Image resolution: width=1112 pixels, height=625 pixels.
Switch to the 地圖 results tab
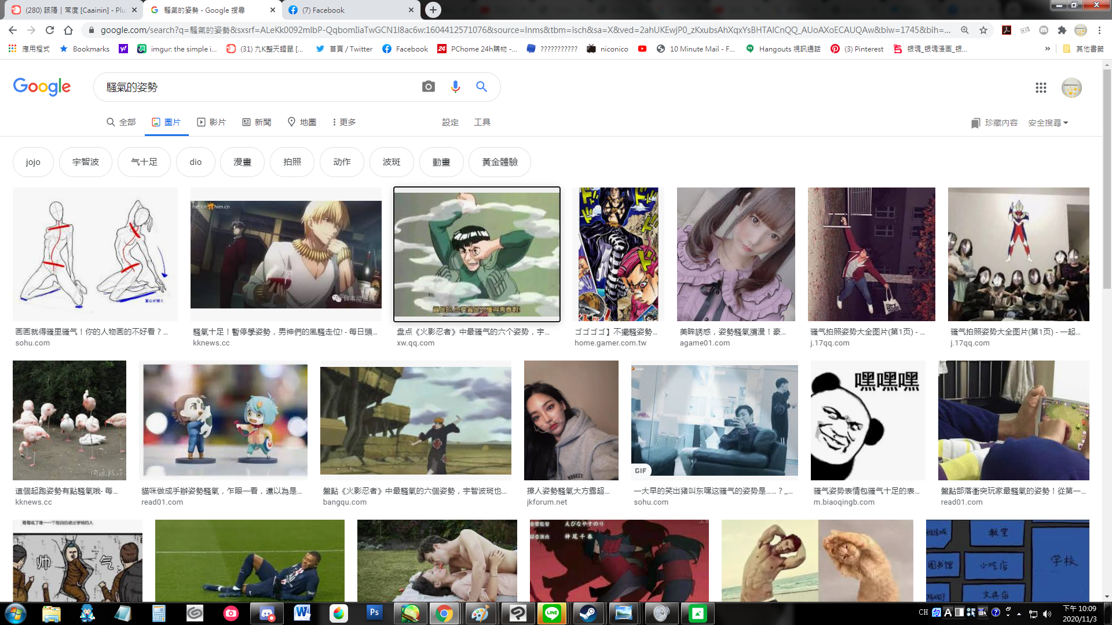click(302, 122)
